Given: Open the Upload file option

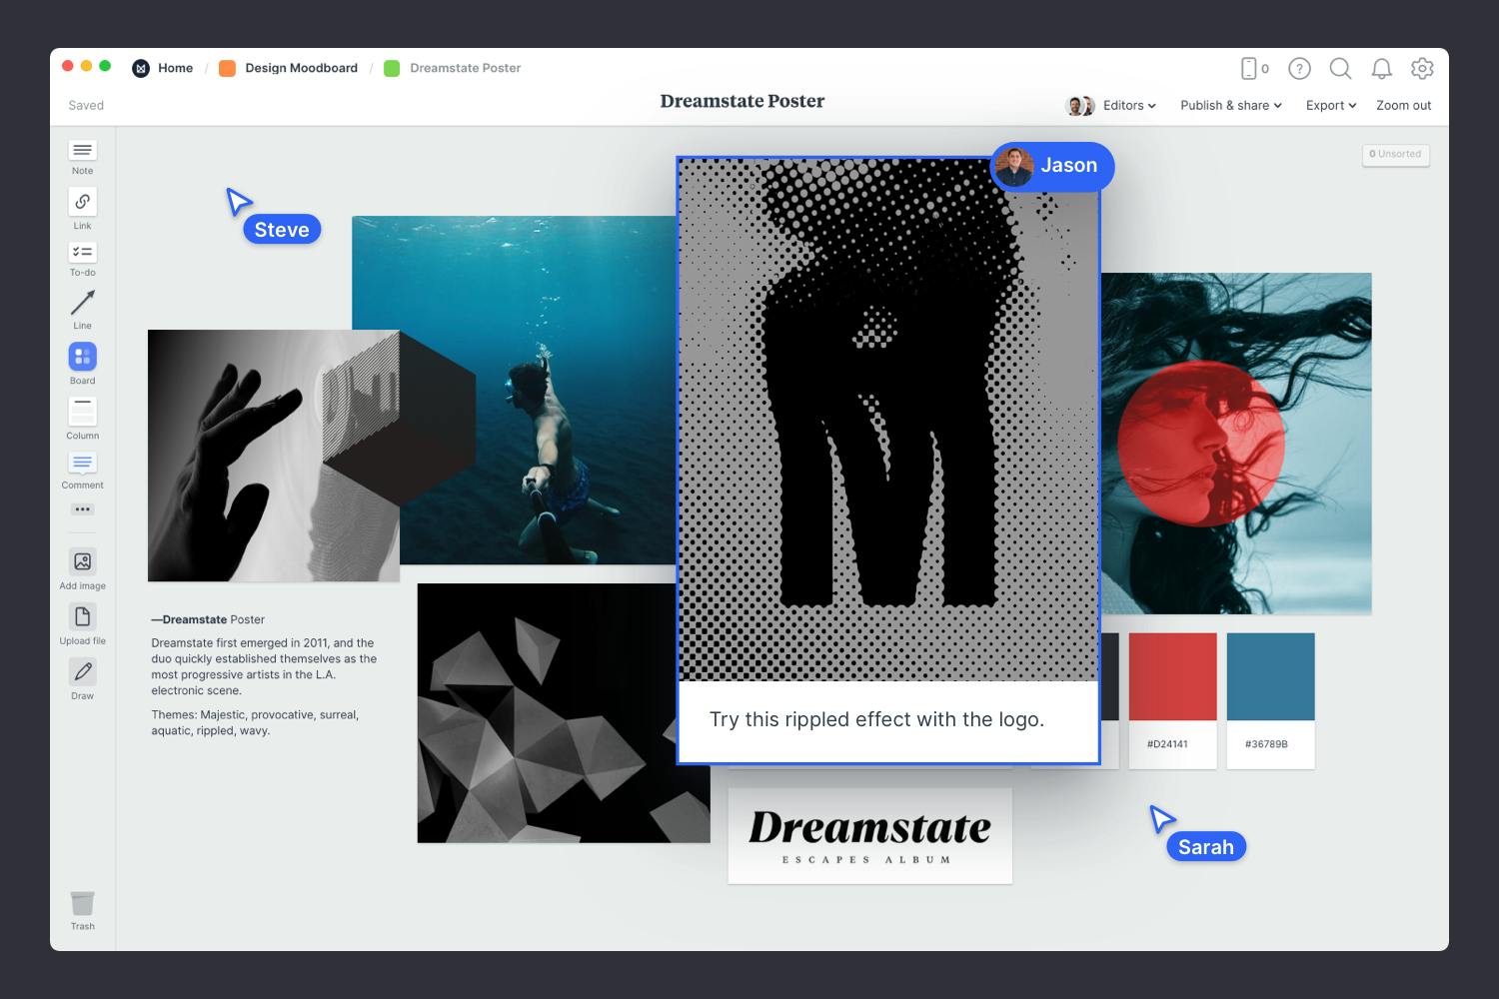Looking at the screenshot, I should point(82,616).
